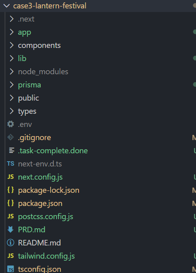Expand the node_modules folder chevron

tap(12, 71)
